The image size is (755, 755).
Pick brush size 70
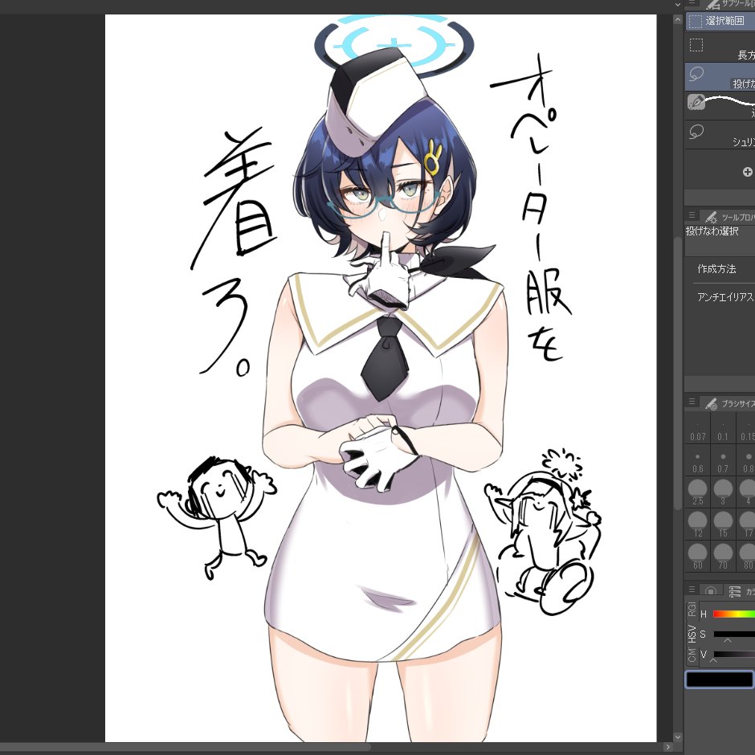coord(723,557)
